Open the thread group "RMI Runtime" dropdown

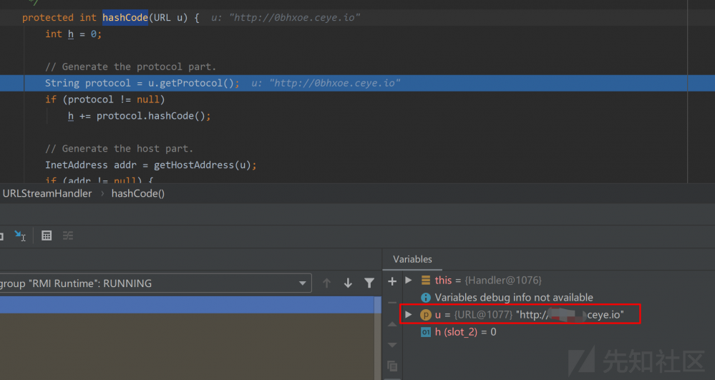[155, 283]
